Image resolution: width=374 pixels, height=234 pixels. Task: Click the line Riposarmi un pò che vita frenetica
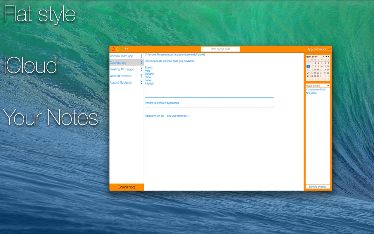[167, 116]
